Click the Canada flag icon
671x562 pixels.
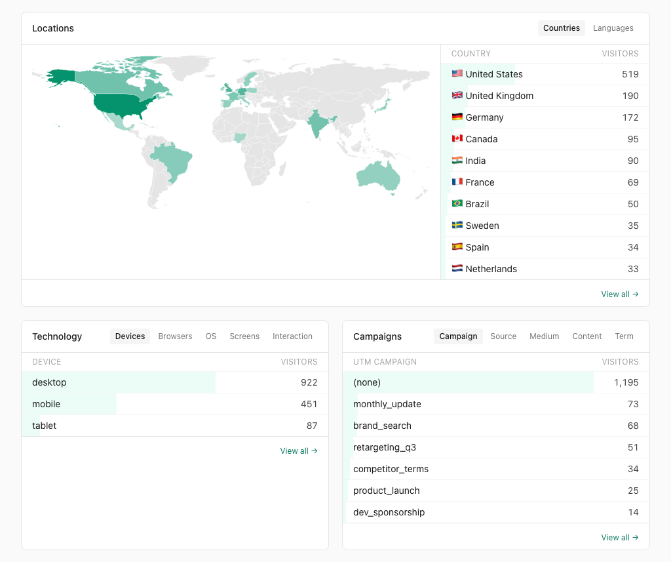[457, 138]
